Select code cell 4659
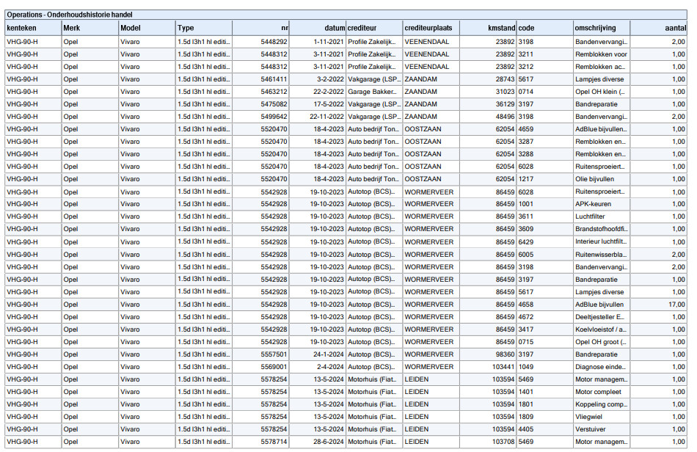Screen dimensions: 697x452 click(545, 129)
